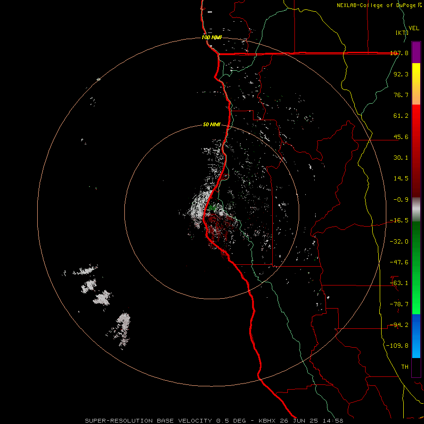Click the light blue segment of color bar
Viewport: 424px width, 424px height.
coord(416,348)
